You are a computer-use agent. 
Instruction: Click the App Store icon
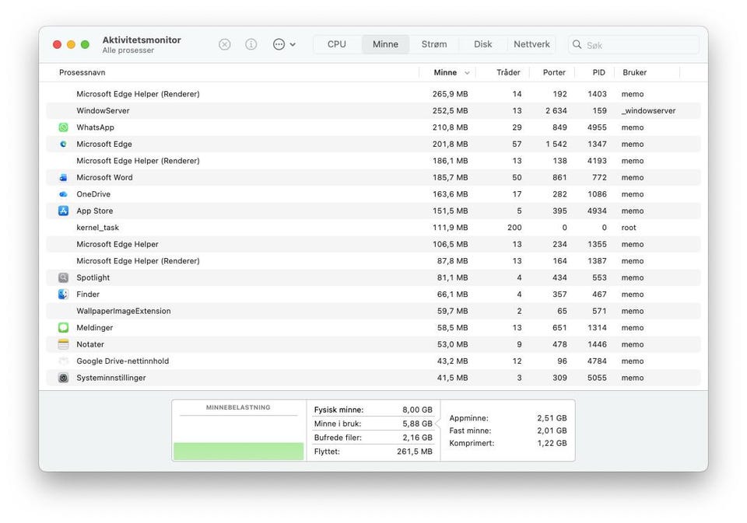tap(63, 211)
